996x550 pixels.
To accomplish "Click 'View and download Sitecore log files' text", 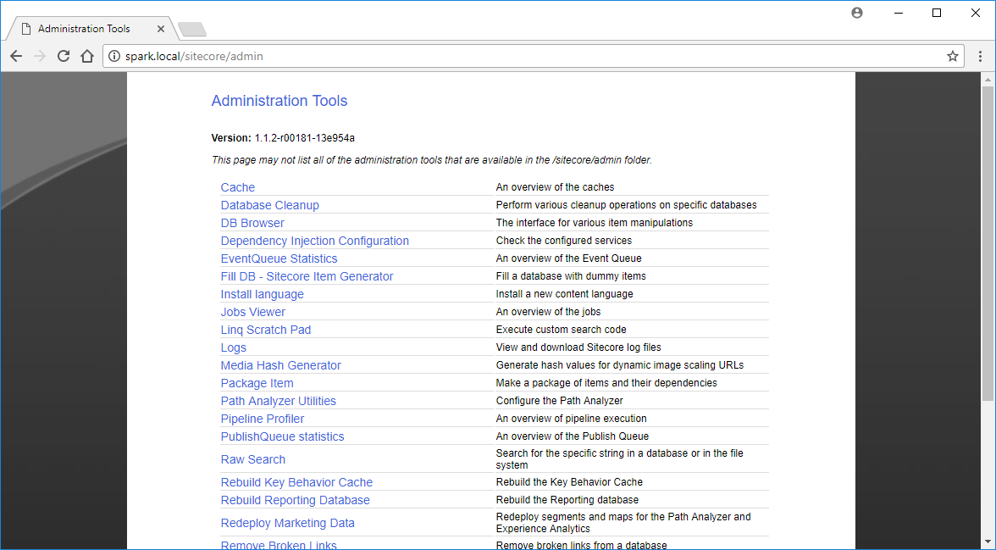I will pos(578,347).
